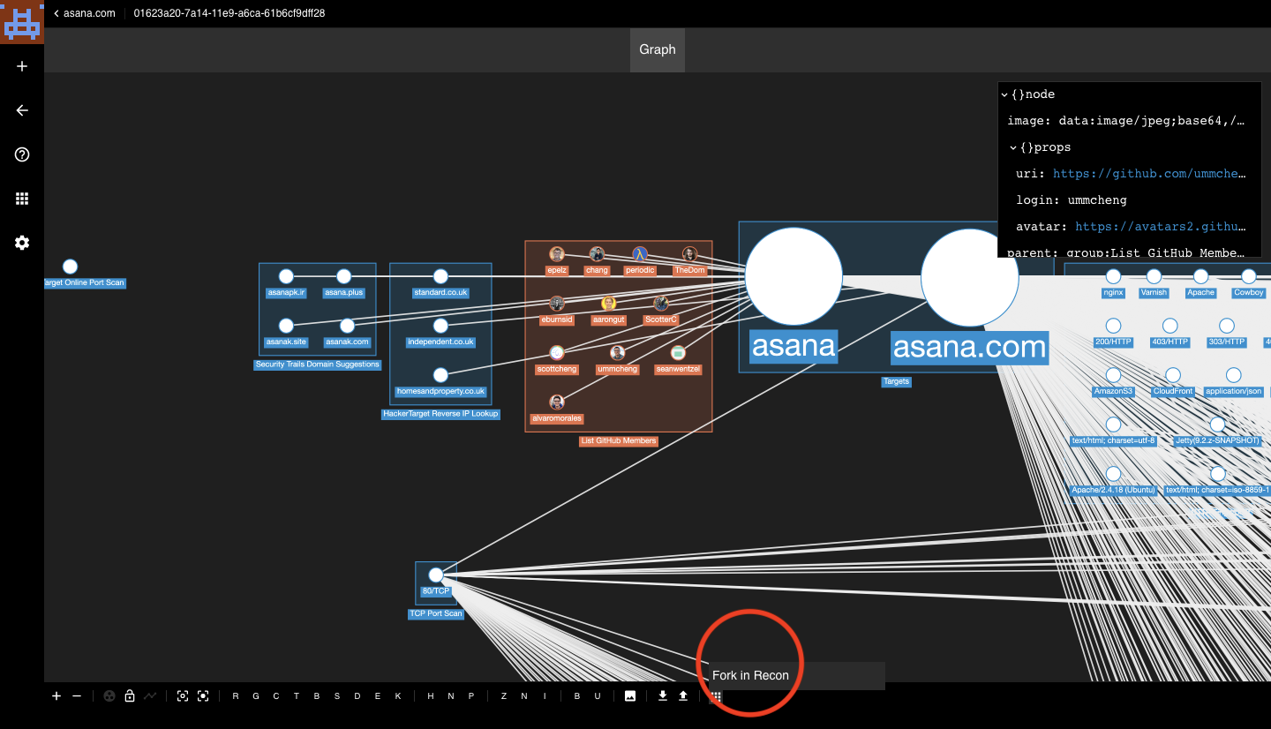
Task: Click the back arrow in left sidebar
Action: [x=22, y=110]
